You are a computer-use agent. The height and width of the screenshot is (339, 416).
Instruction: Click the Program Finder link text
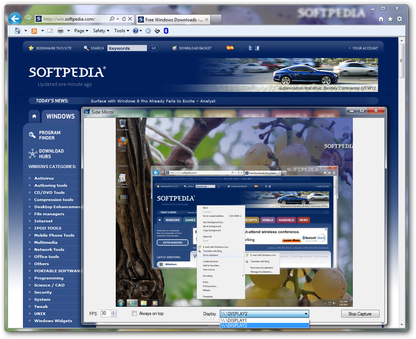[x=50, y=135]
